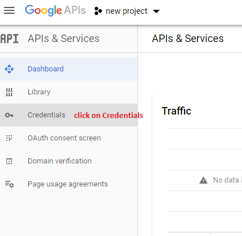This screenshot has height=236, width=242.
Task: Click the Page usage agreements gear icon
Action: (x=9, y=184)
